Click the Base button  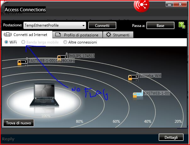[160, 25]
